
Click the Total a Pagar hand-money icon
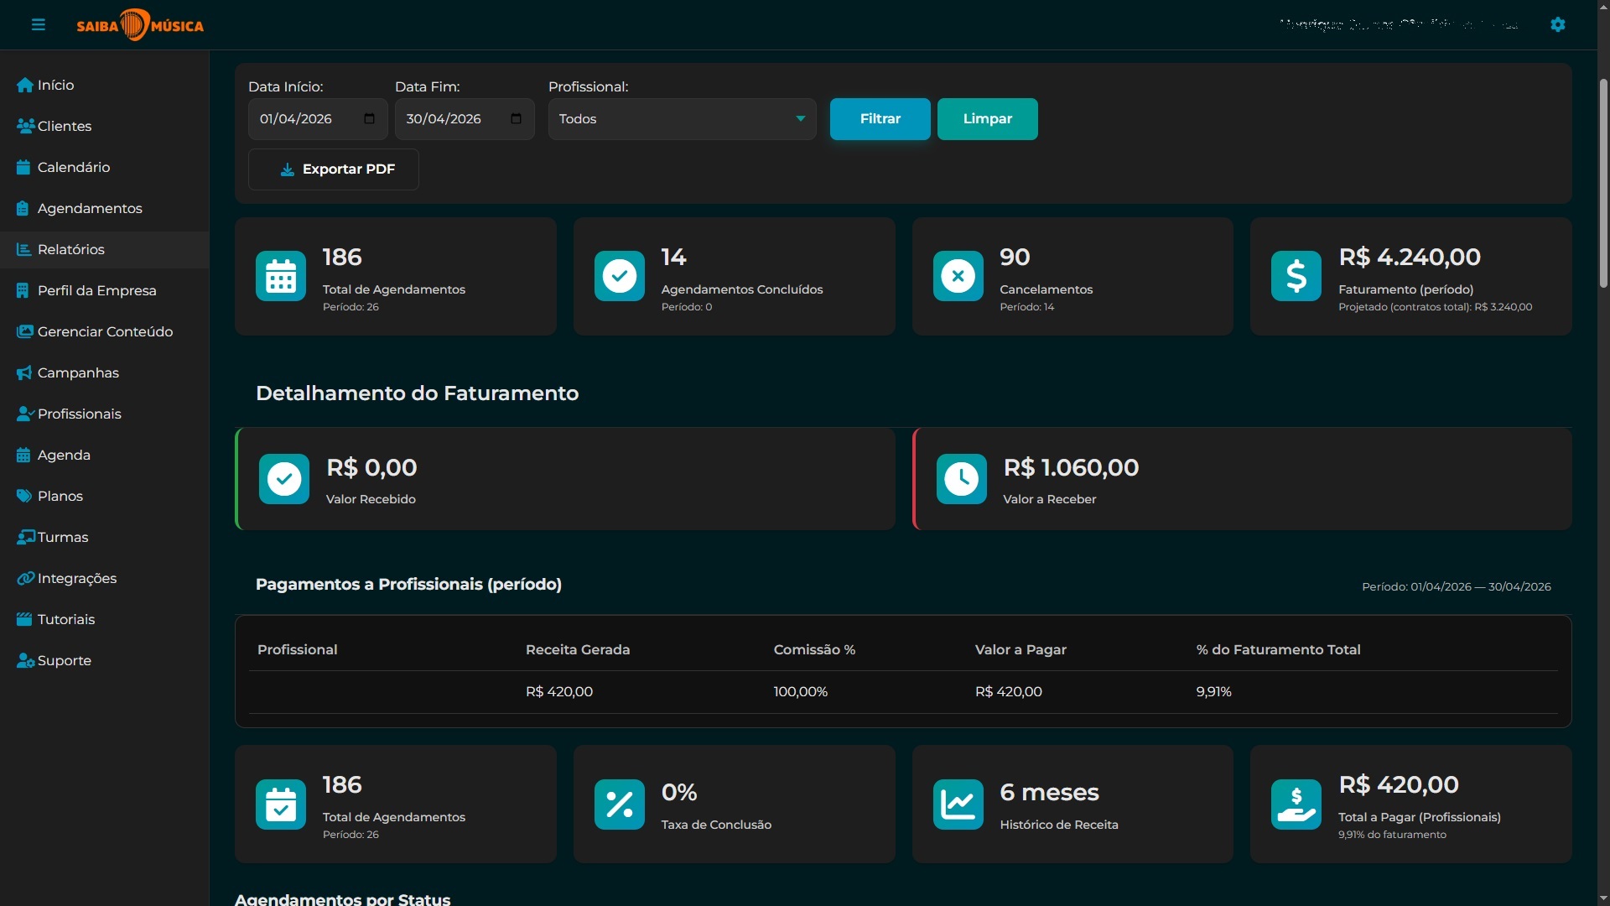click(1296, 804)
